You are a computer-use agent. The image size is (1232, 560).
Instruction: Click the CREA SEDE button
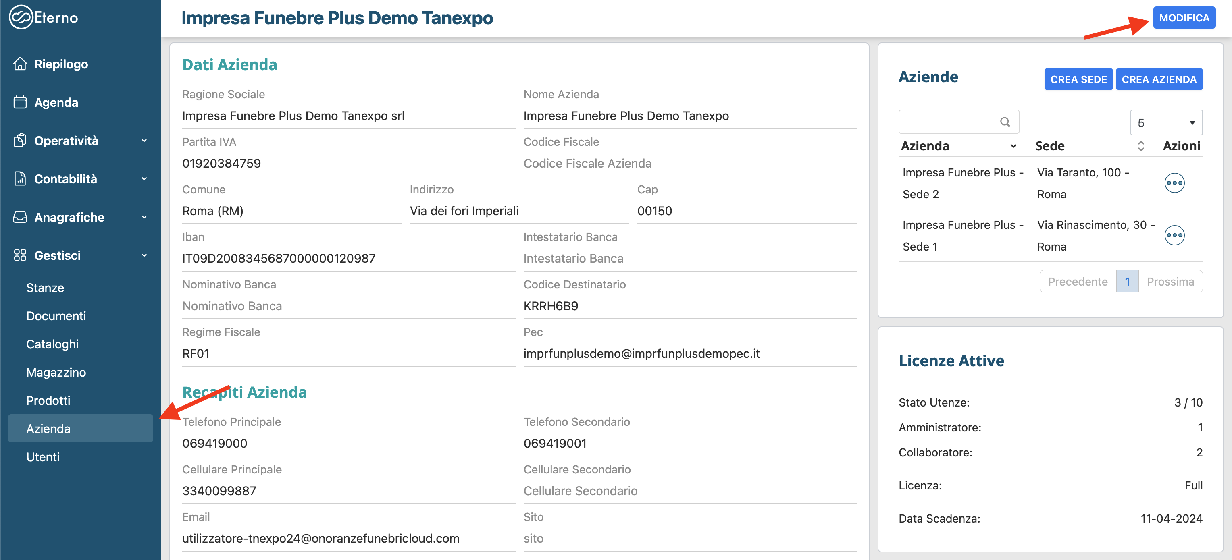pyautogui.click(x=1078, y=79)
